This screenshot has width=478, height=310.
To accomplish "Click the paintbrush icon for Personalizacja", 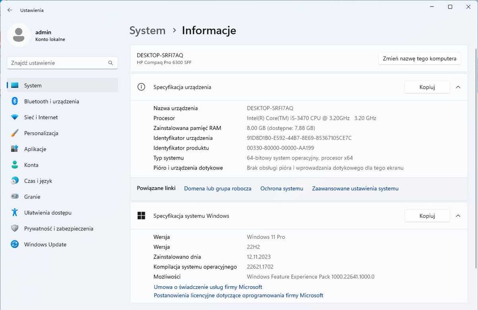I will point(15,133).
